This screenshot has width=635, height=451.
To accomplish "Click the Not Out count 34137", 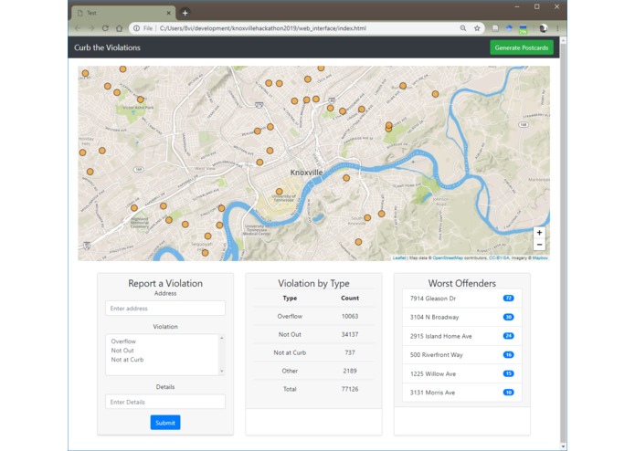I will click(350, 334).
